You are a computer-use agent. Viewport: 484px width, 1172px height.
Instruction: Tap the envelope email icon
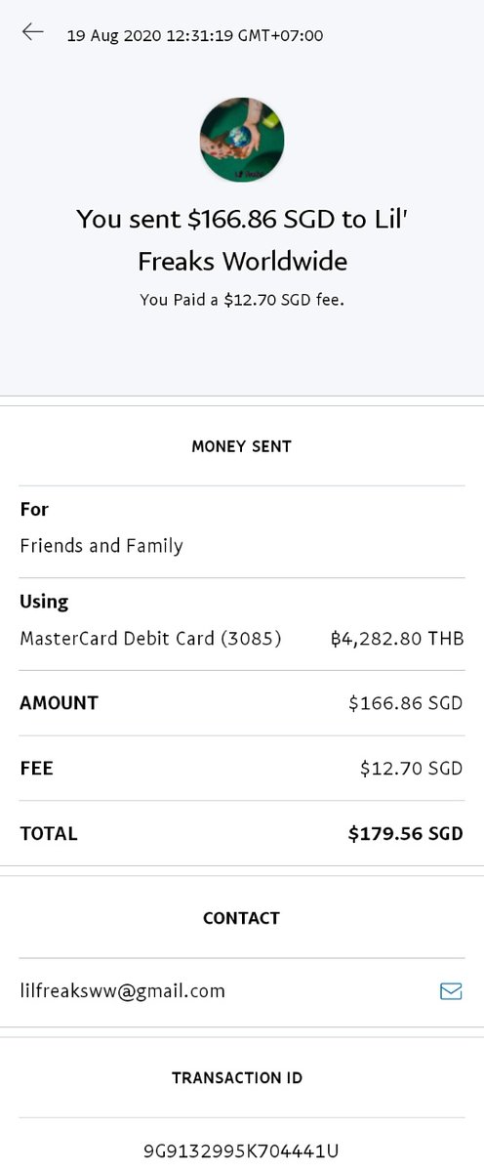click(451, 991)
